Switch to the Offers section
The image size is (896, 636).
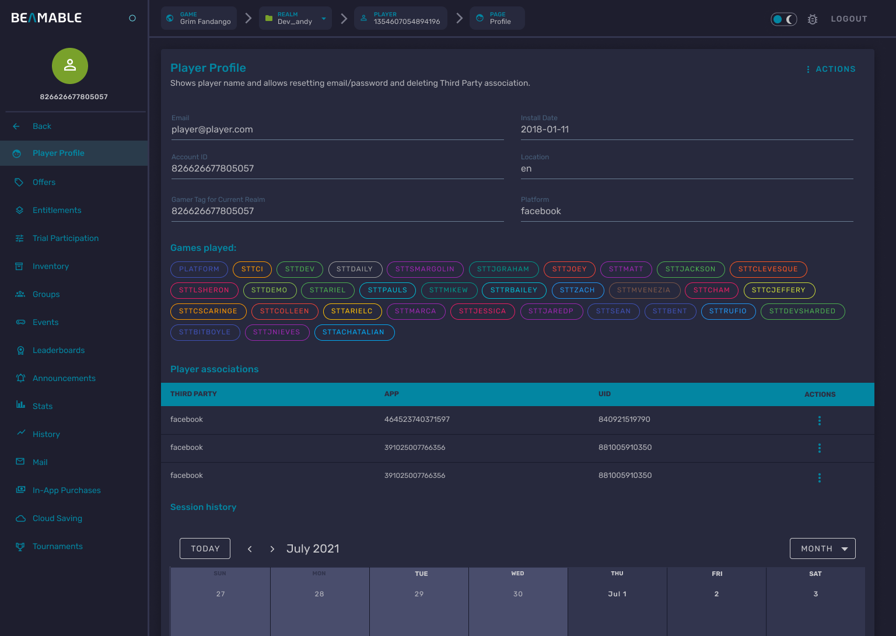(44, 182)
